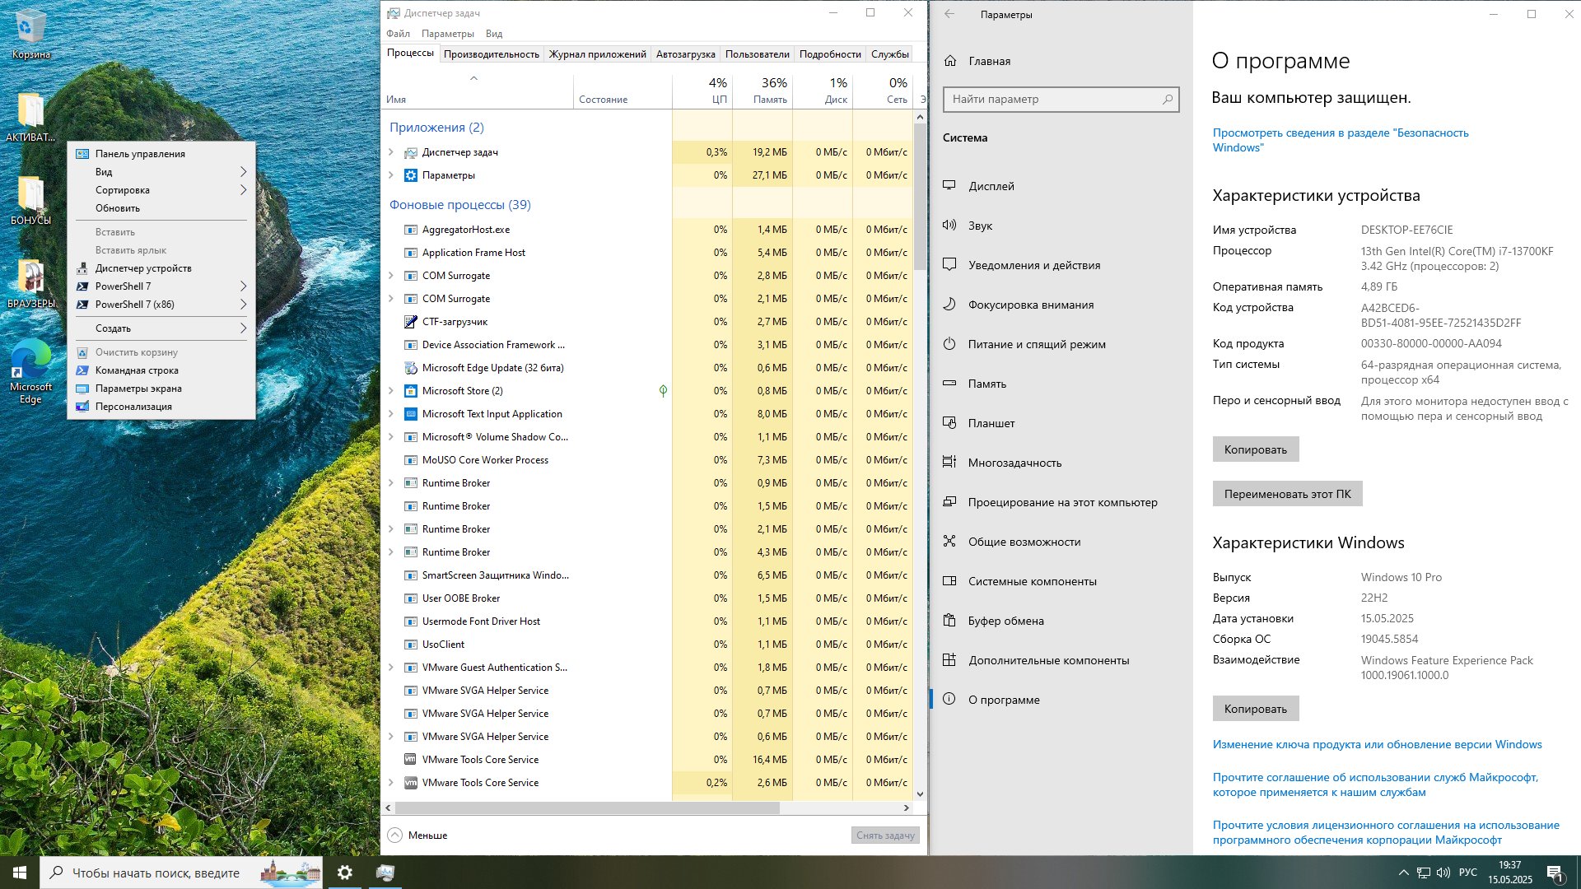Click the Settings gear icon in taskbar
The height and width of the screenshot is (889, 1581).
(x=345, y=873)
